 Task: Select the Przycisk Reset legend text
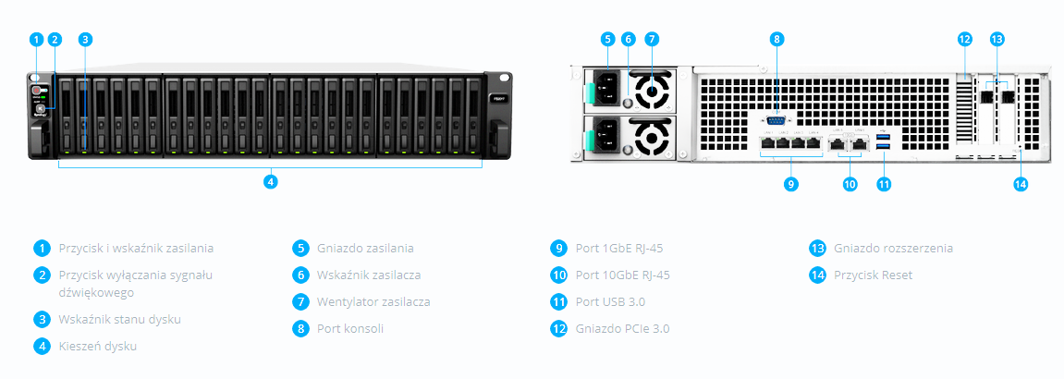pos(874,275)
